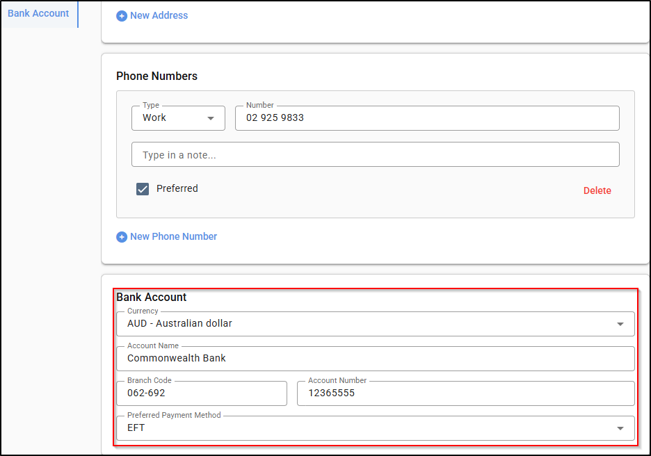Click the Currency field's dropdown arrow
The height and width of the screenshot is (456, 651).
coord(620,324)
